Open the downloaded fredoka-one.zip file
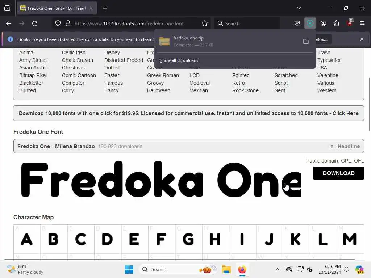The width and height of the screenshot is (371, 278). 227,41
